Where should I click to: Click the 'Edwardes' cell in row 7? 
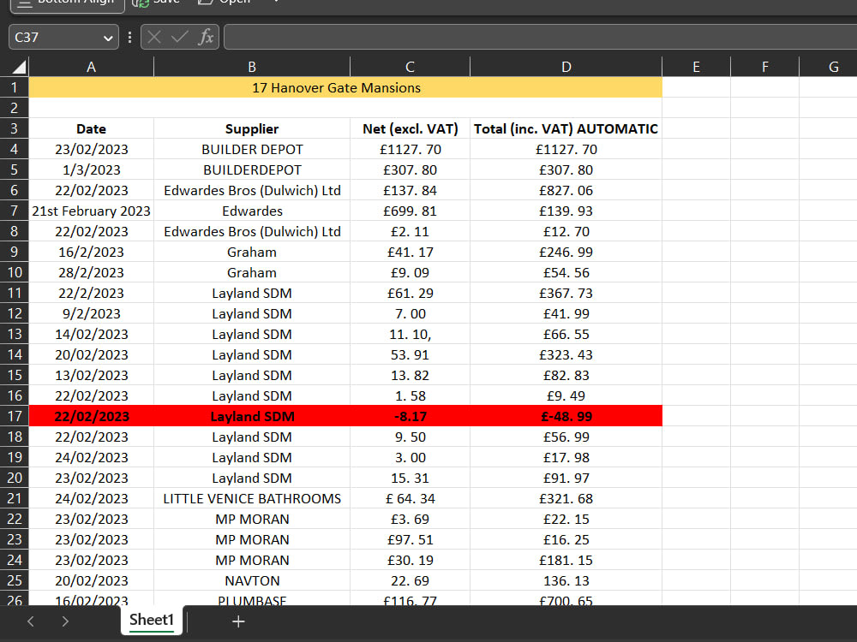coord(252,211)
